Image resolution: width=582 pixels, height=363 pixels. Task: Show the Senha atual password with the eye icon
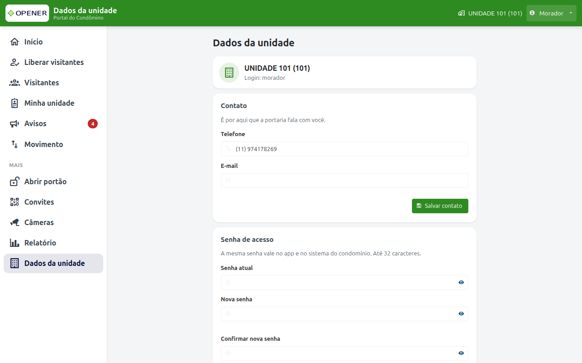coord(461,282)
